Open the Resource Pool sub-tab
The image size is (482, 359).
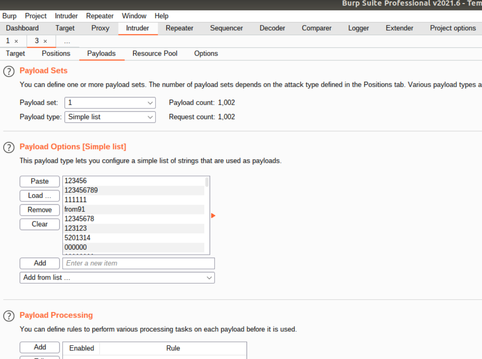155,54
